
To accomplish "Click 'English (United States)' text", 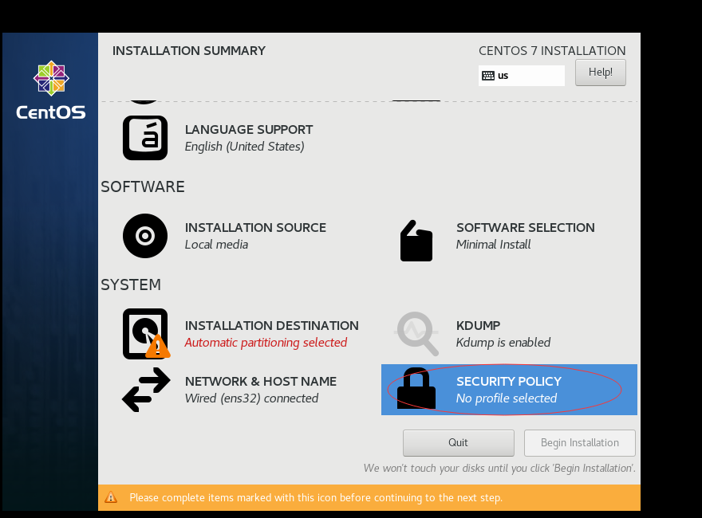I will (x=244, y=147).
